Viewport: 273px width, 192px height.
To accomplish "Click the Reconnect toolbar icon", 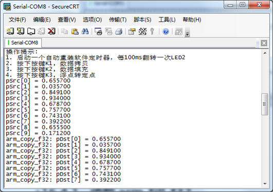I will 41,31.
